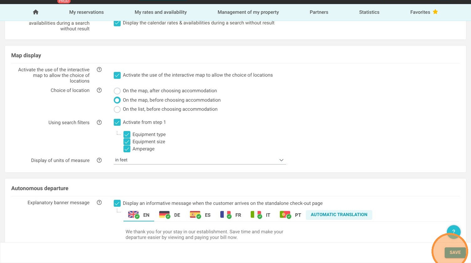
Task: Uncheck interactive map activation checkbox
Action: (117, 75)
